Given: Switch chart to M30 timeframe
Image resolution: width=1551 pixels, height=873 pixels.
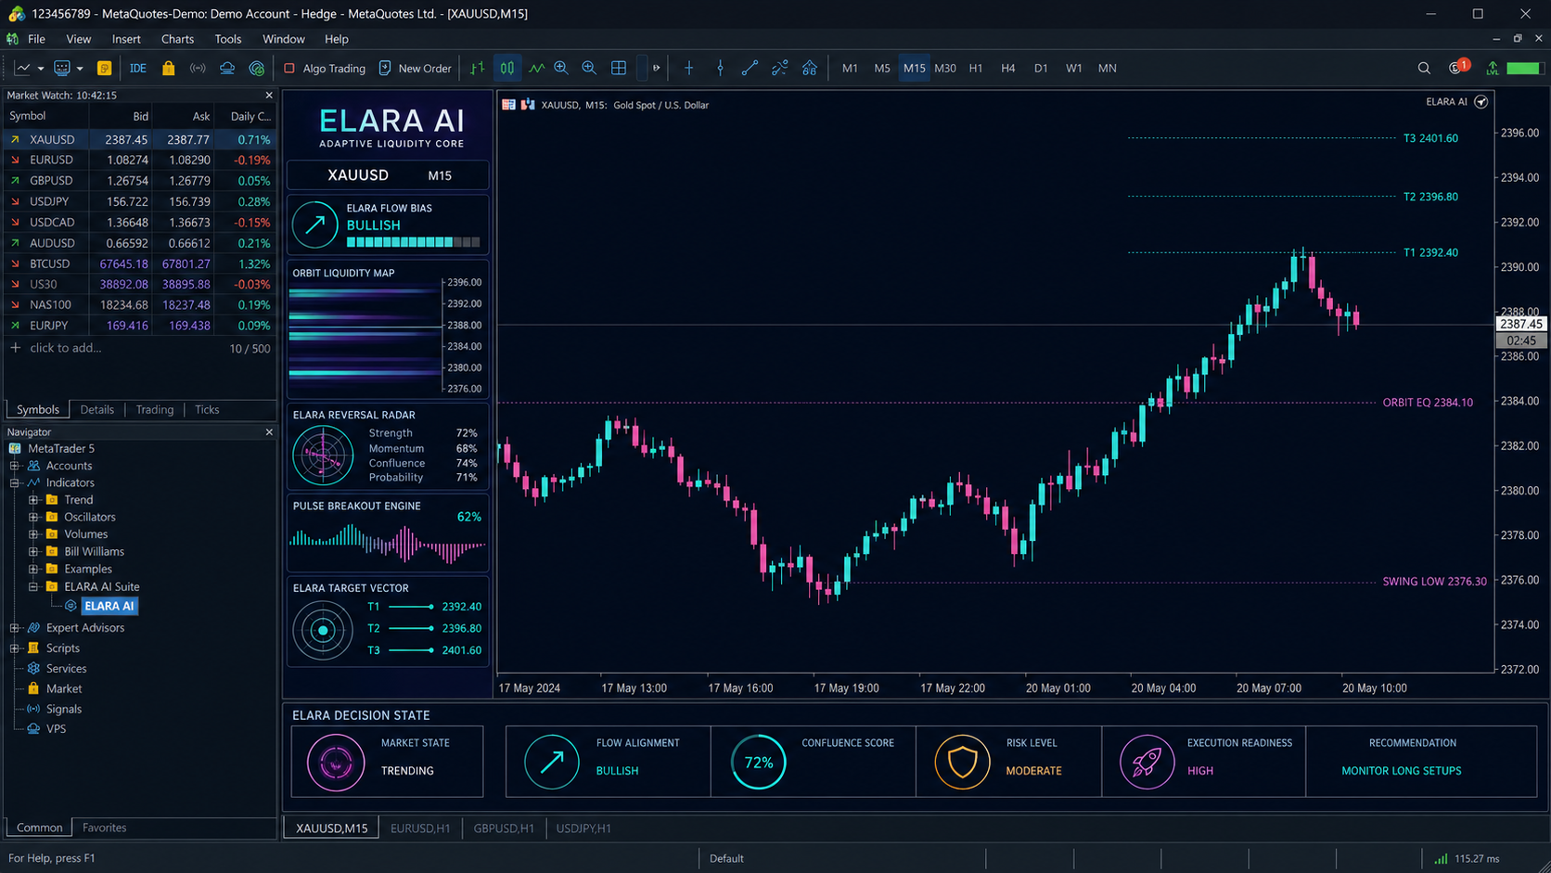Looking at the screenshot, I should (x=945, y=68).
